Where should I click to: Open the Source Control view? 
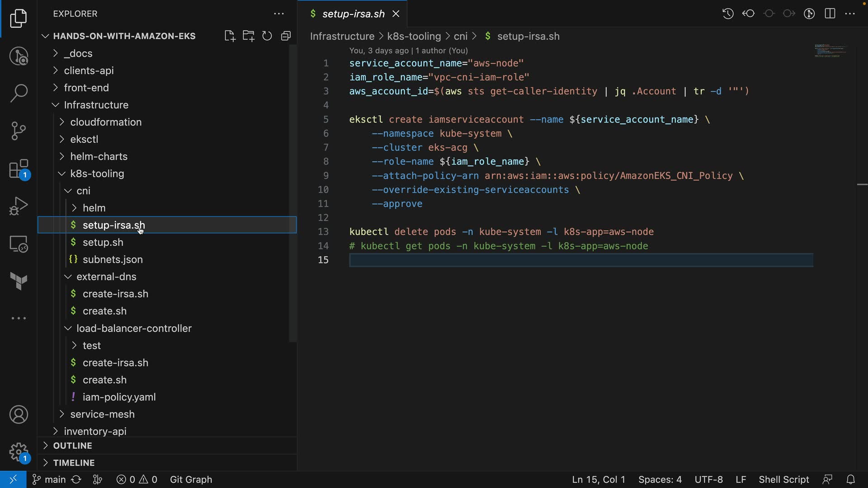19,131
